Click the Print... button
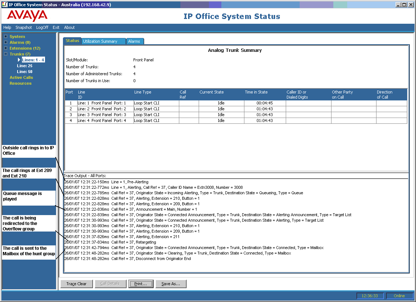The image size is (416, 302). click(x=140, y=284)
